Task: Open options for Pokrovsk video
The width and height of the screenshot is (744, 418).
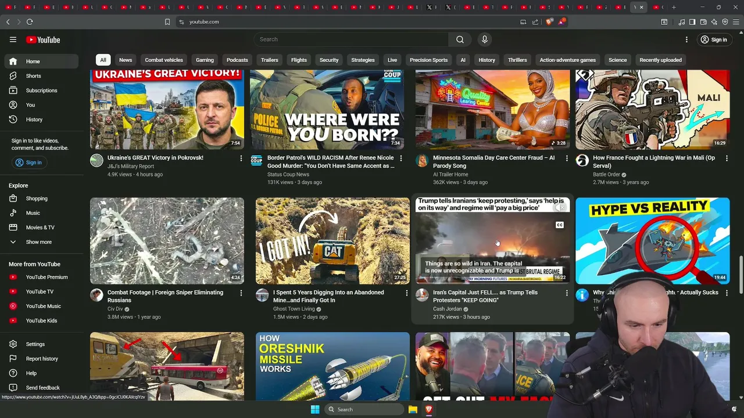Action: 241,158
